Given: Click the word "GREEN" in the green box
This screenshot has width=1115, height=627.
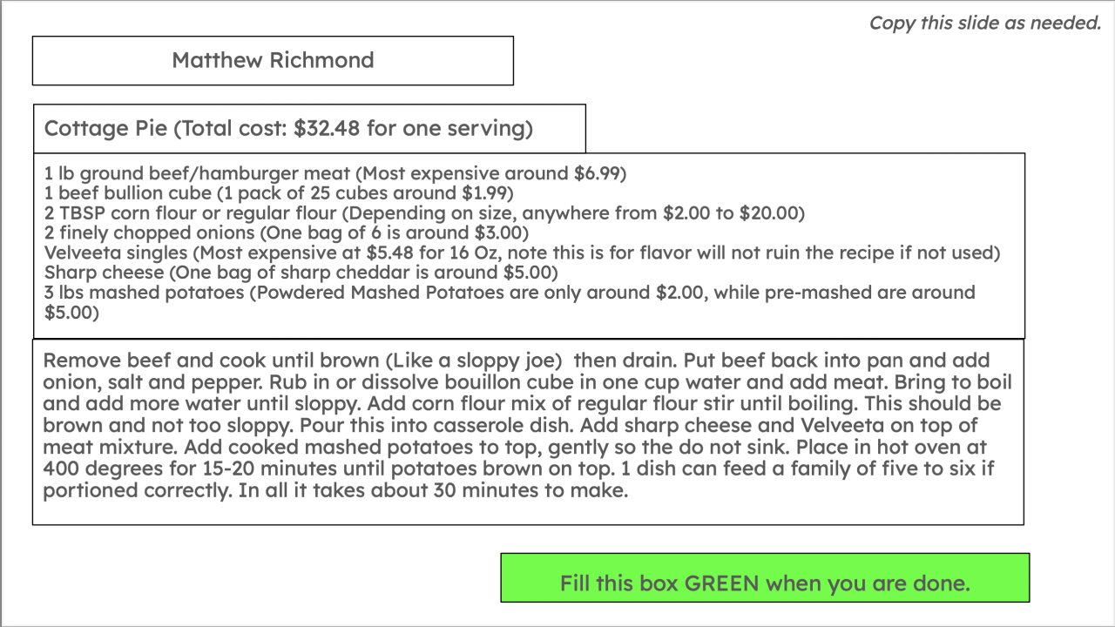Looking at the screenshot, I should click(x=721, y=583).
